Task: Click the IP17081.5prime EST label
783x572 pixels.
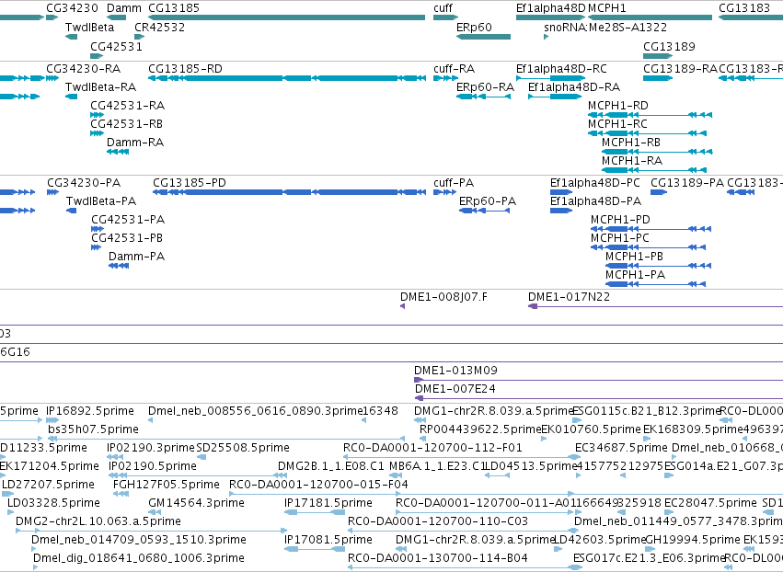Action: (x=328, y=540)
